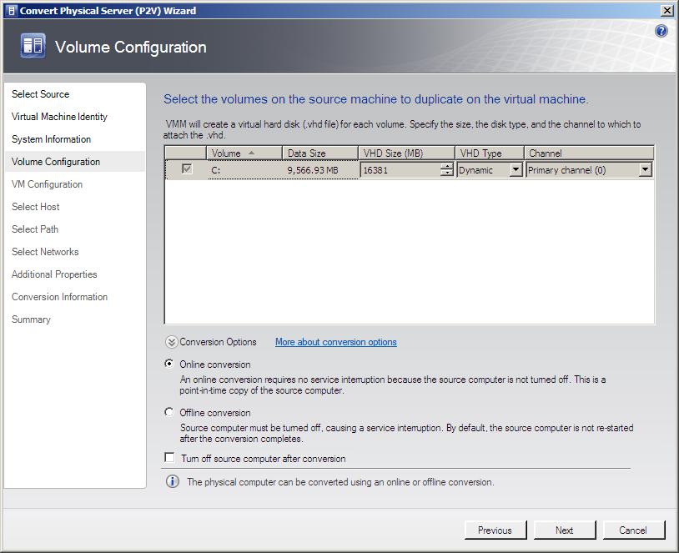Open More about conversion options link
Screen dimensions: 679x553
[x=335, y=342]
